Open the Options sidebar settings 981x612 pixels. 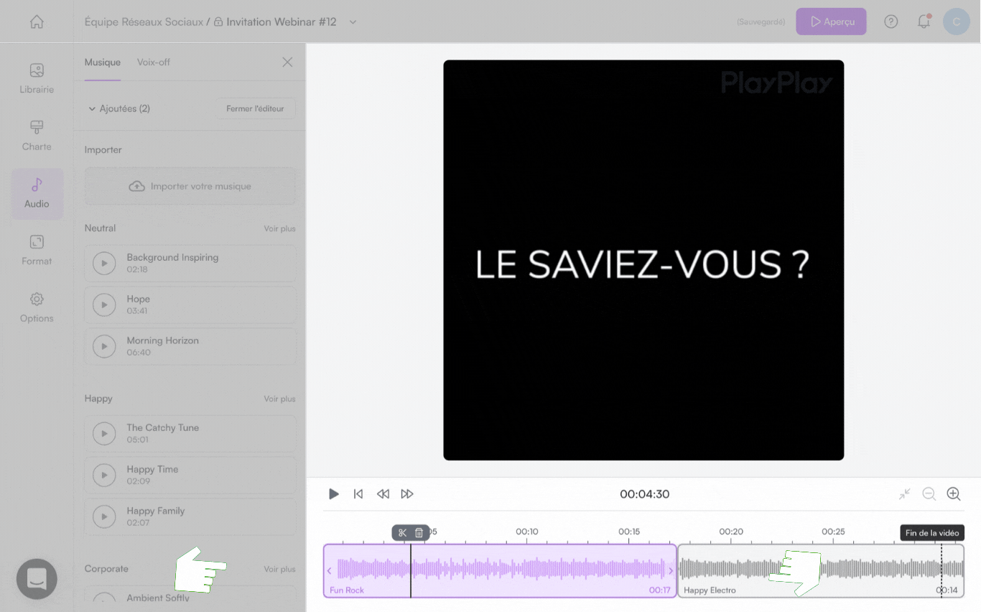point(37,307)
